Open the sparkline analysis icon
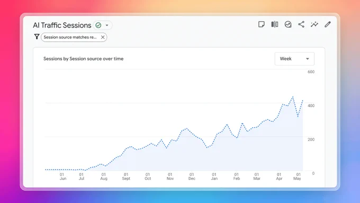 [x=314, y=24]
